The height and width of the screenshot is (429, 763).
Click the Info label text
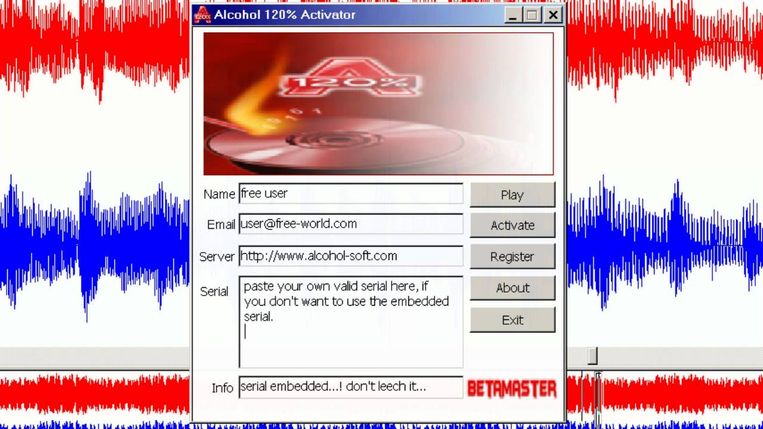coord(222,388)
